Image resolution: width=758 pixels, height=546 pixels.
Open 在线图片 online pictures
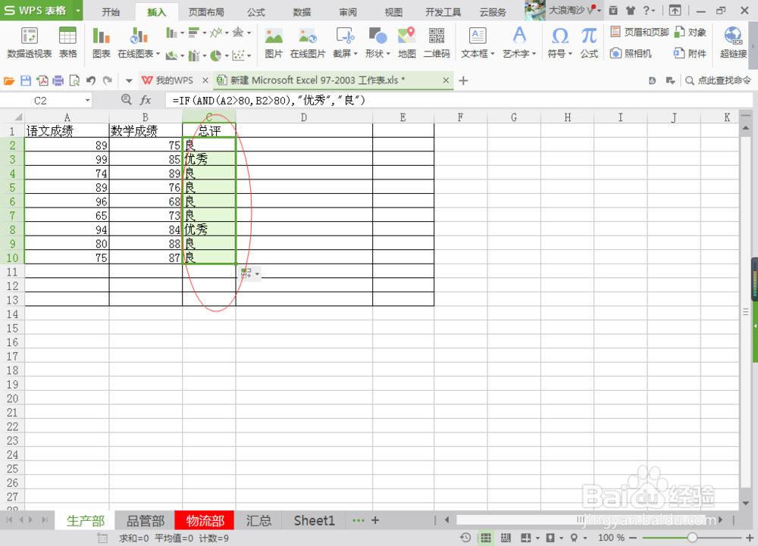(308, 42)
